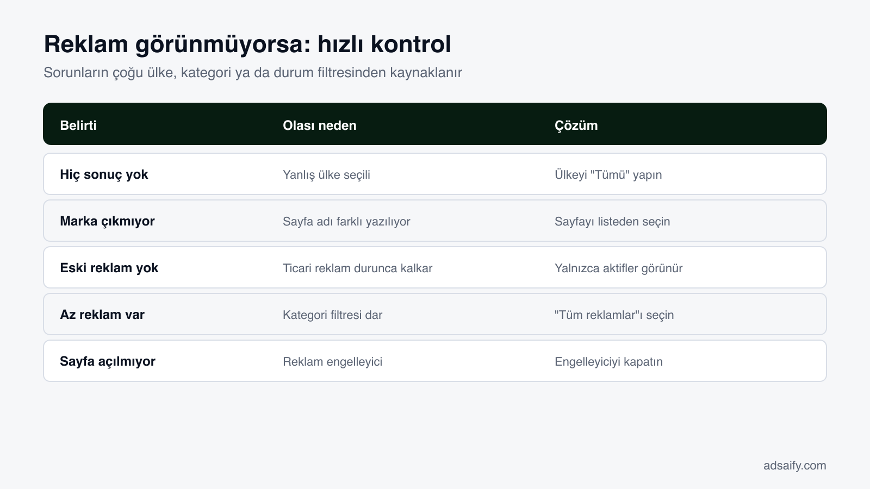Viewport: 870px width, 489px height.
Task: Click the "Çözüm" column header
Action: point(576,126)
